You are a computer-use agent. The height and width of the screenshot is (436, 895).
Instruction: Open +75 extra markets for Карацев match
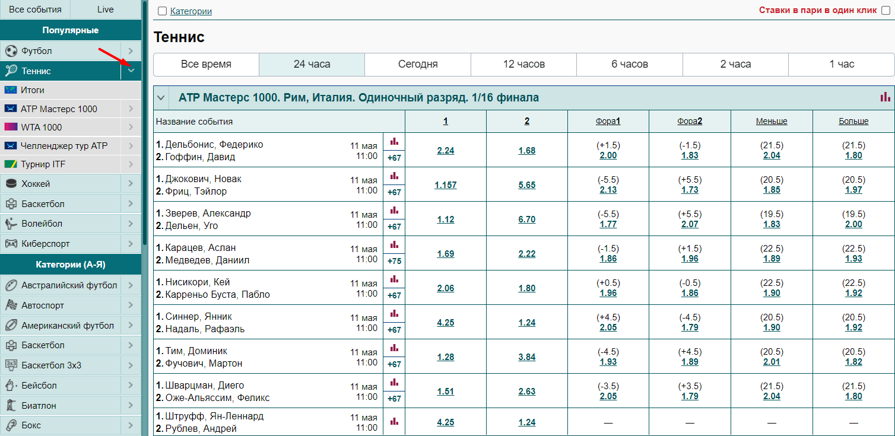pyautogui.click(x=394, y=261)
